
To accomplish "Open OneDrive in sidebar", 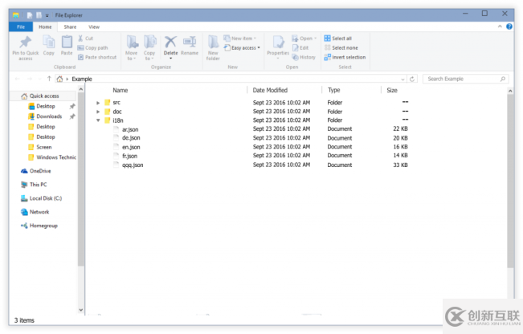I will [x=35, y=171].
